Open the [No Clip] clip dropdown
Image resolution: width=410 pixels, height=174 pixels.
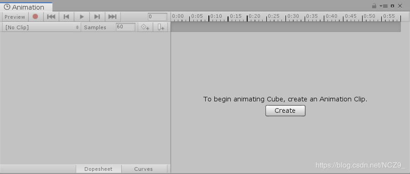(x=42, y=27)
